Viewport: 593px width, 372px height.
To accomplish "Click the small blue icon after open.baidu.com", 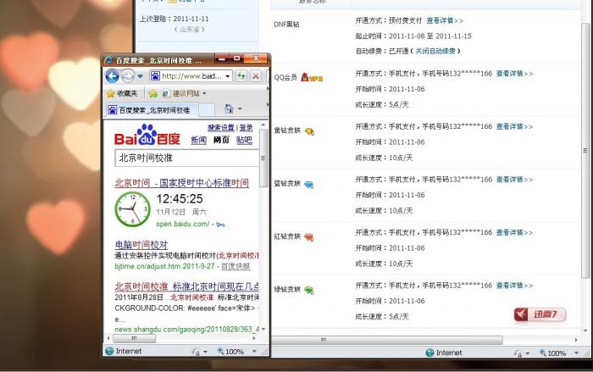I will (x=220, y=225).
